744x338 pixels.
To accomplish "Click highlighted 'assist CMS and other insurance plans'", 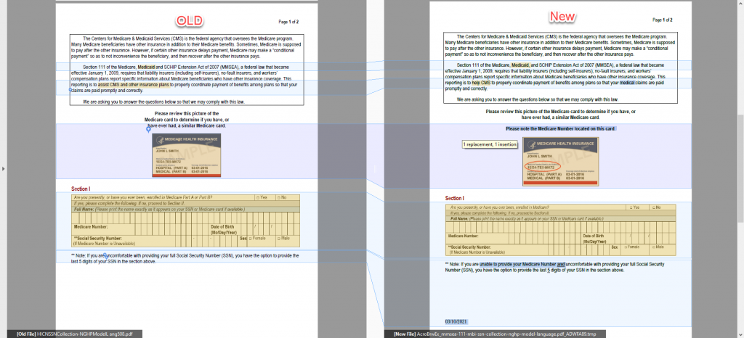I will coord(134,85).
